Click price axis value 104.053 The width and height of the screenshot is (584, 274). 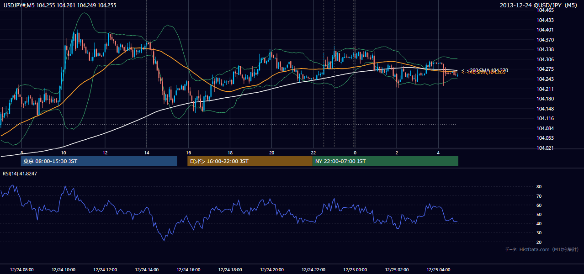[x=545, y=138]
